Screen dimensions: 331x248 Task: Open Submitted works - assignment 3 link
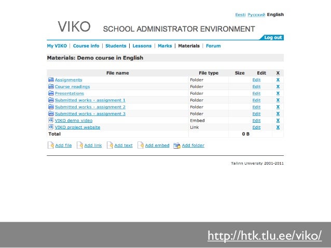[90, 114]
